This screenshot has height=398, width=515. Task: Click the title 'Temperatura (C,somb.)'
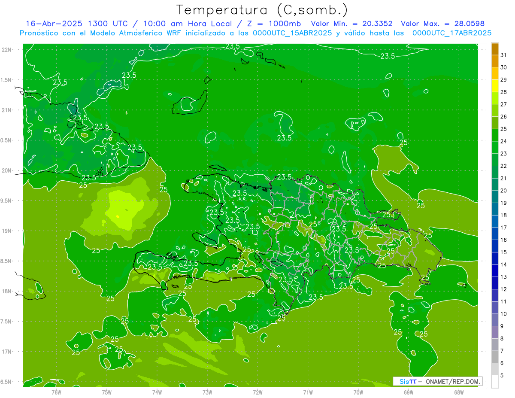pyautogui.click(x=262, y=10)
